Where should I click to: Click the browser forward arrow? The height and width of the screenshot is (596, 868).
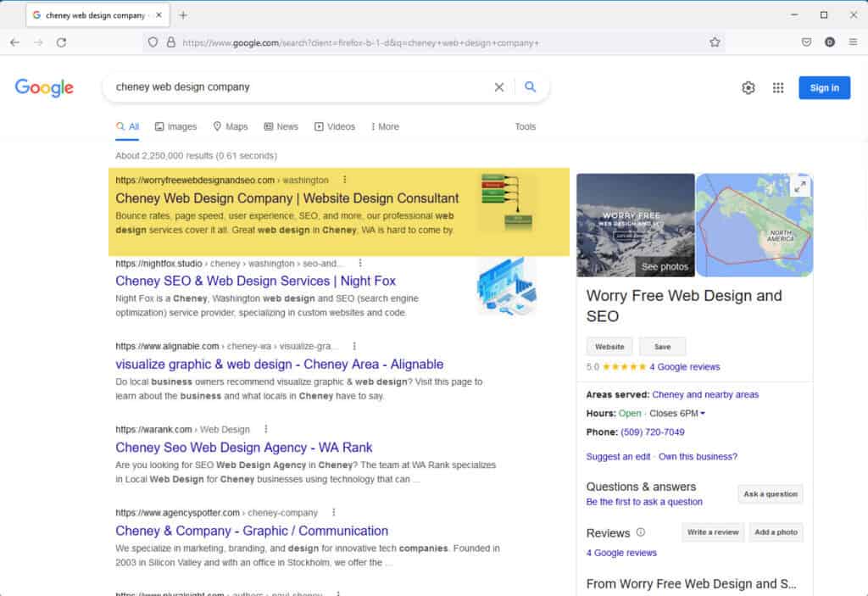[38, 42]
